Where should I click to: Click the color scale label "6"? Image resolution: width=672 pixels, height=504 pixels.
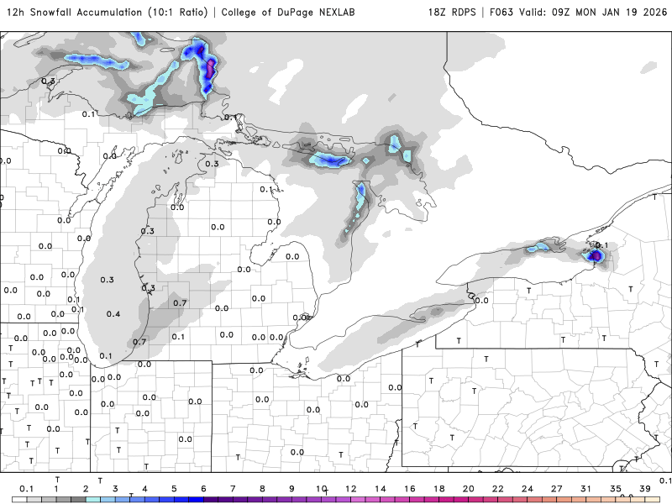pos(203,489)
